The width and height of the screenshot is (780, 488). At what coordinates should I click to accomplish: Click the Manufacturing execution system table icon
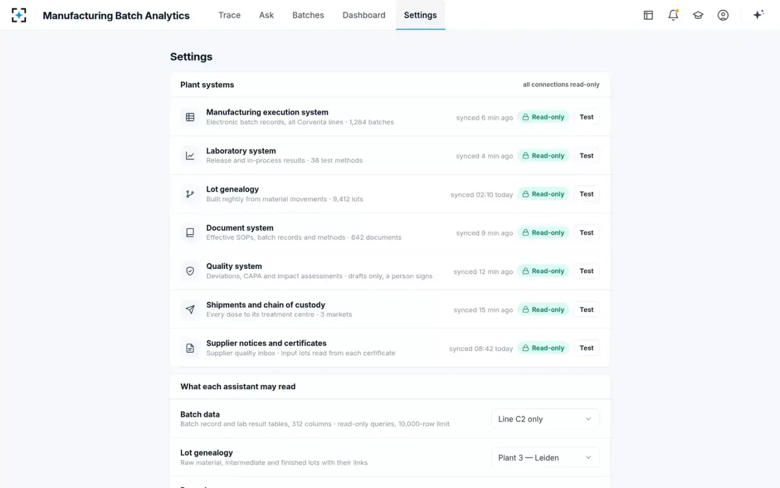tap(190, 117)
